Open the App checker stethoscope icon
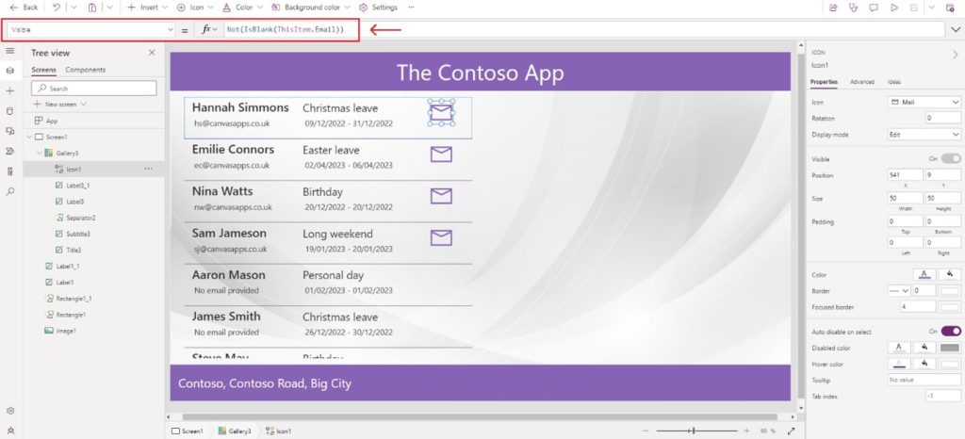Screen dimensions: 965x439 pyautogui.click(x=853, y=8)
